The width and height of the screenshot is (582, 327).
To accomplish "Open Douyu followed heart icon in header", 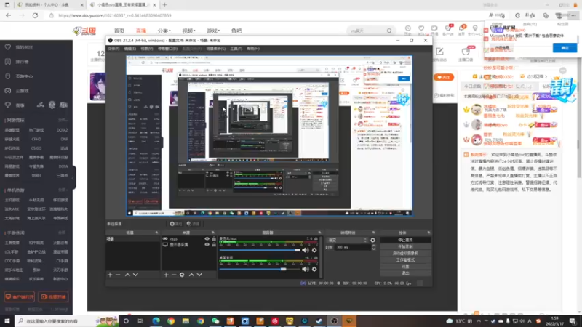I will coord(421,28).
